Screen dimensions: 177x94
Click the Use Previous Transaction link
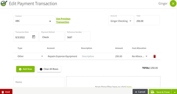click(x=63, y=20)
